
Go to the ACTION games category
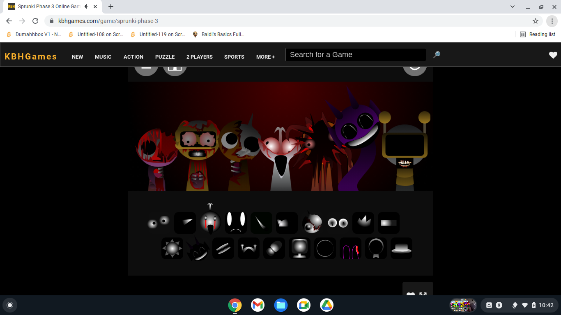point(133,57)
